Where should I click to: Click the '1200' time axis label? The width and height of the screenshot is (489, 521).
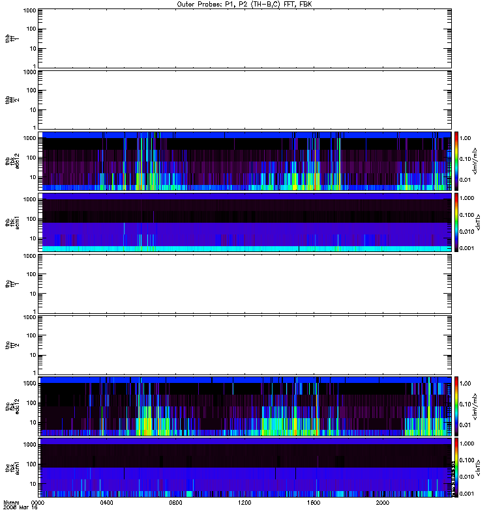pyautogui.click(x=244, y=503)
